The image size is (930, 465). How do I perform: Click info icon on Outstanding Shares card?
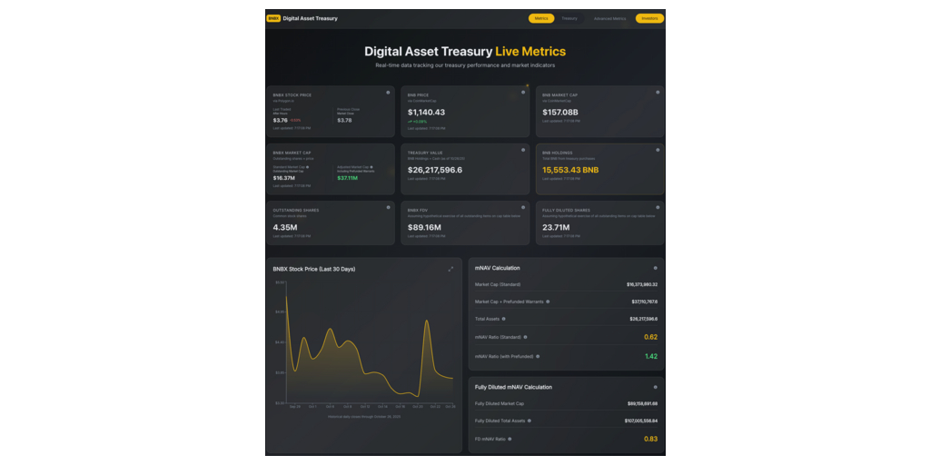(x=388, y=207)
